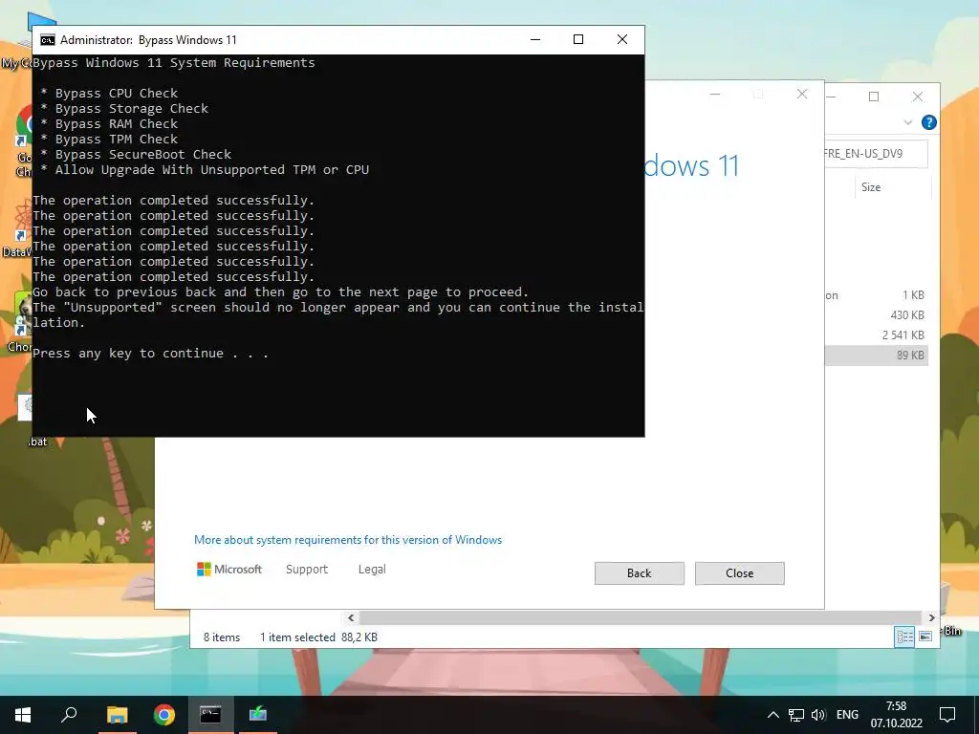Close the Windows 11 Setup window

802,95
